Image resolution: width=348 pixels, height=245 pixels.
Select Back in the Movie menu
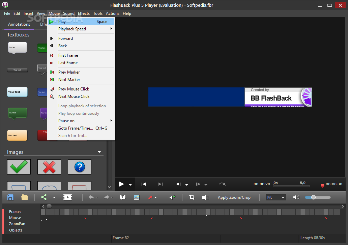coord(81,46)
